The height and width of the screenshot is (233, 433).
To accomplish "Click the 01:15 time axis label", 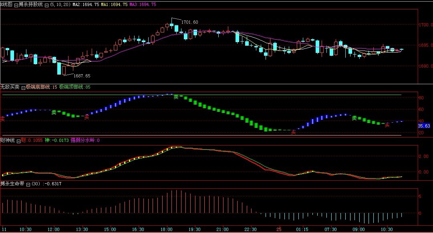I will pos(302,229).
